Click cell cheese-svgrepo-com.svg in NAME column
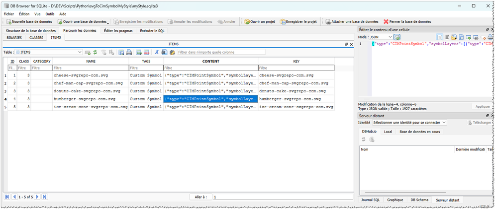Viewport: 497px width, 211px height. pyautogui.click(x=91, y=75)
